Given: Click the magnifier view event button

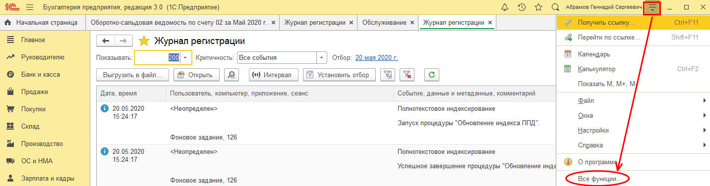Looking at the screenshot, I should click(x=232, y=75).
